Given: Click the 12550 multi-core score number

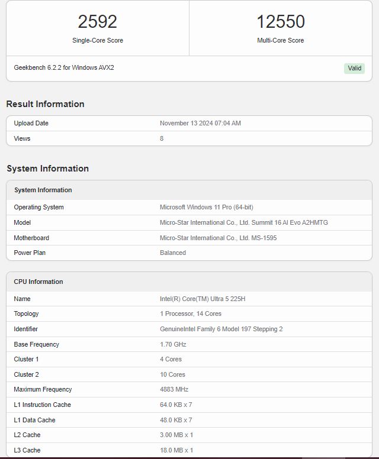Looking at the screenshot, I should (281, 22).
